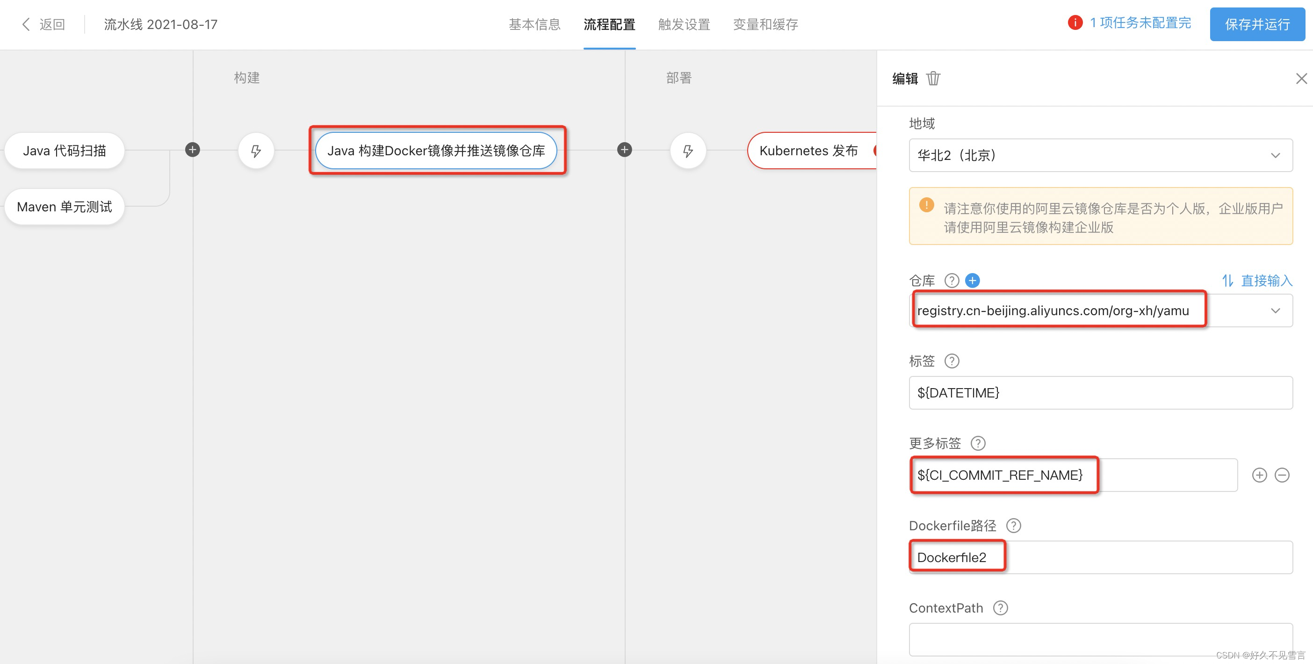This screenshot has height=664, width=1313.
Task: Switch 仓库 to 直接输入 mode
Action: 1257,280
